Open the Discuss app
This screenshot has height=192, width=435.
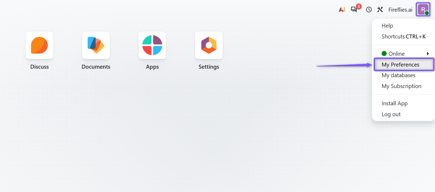coord(40,45)
